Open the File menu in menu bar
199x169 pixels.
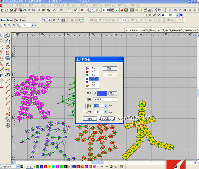click(x=8, y=6)
